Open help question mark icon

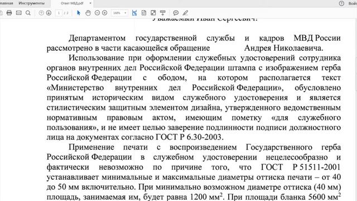(341, 3)
